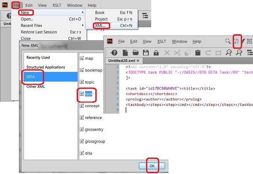Image resolution: width=253 pixels, height=174 pixels.
Task: Click the pencil Author View icon
Action: pyautogui.click(x=243, y=41)
